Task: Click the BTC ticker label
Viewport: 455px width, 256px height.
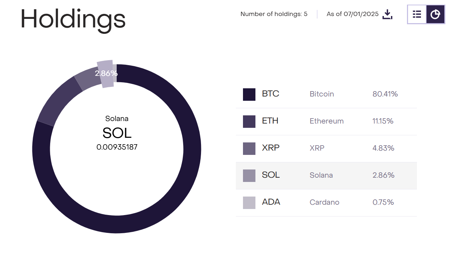Action: pos(270,94)
